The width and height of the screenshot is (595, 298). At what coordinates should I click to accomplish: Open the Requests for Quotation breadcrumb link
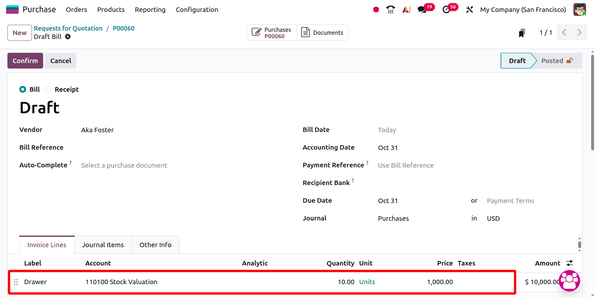point(68,28)
